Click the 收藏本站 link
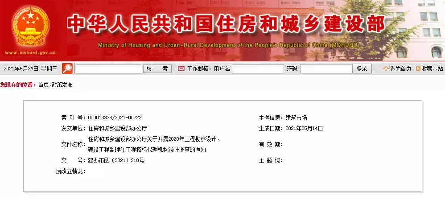 432,69
